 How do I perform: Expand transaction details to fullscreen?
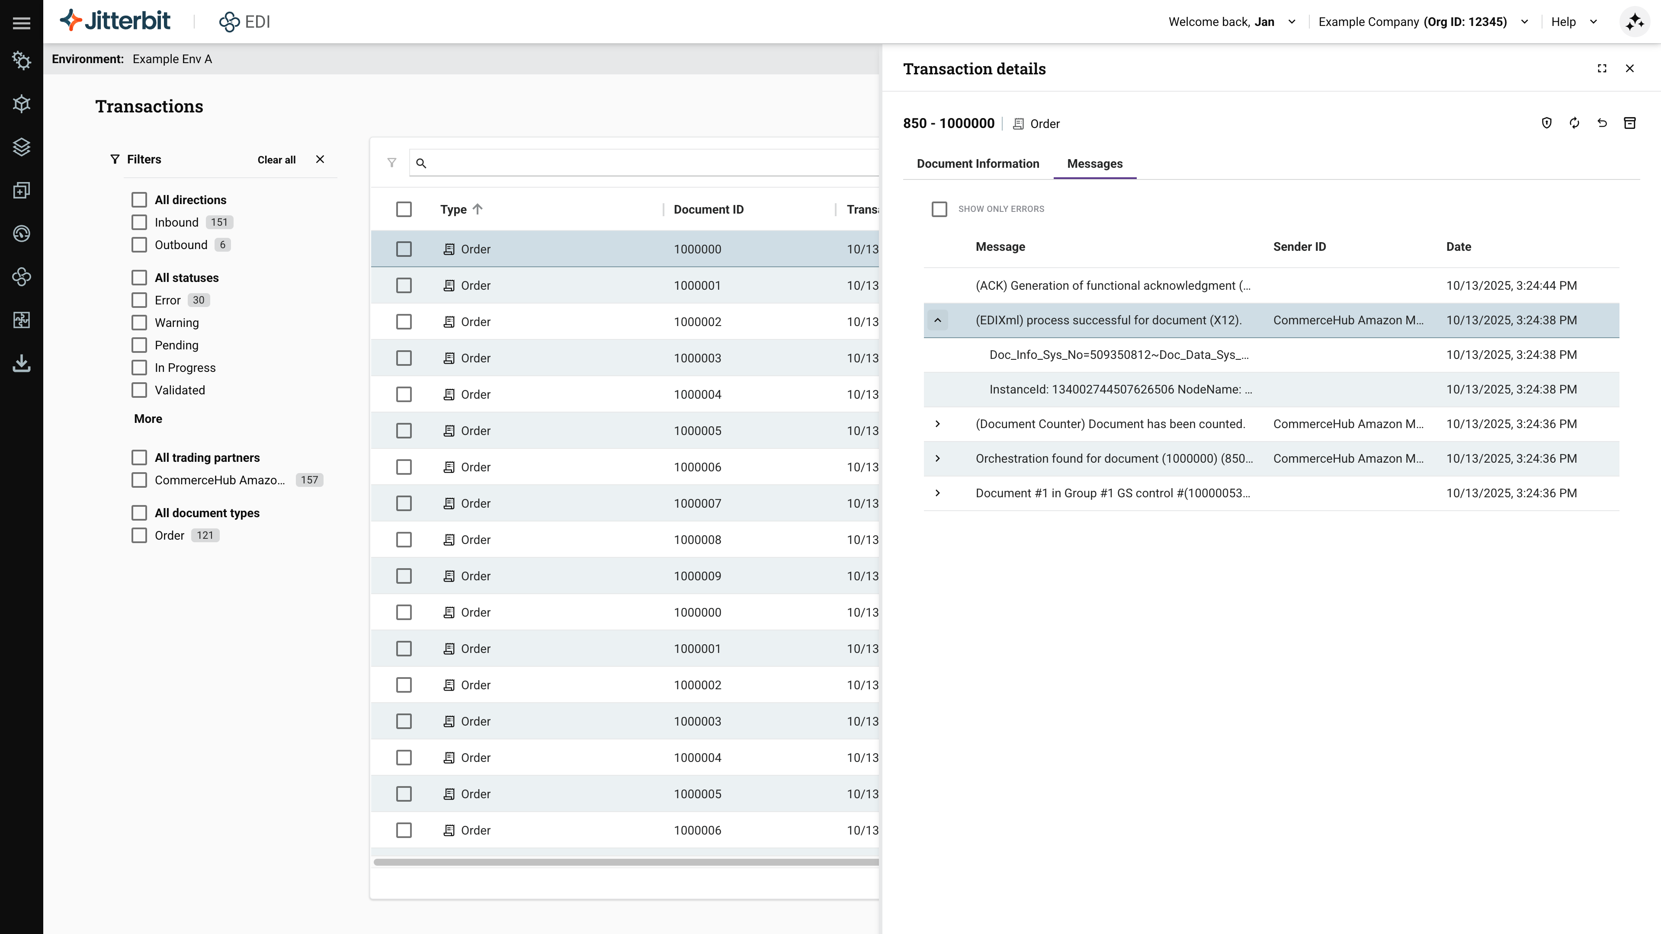(x=1602, y=68)
